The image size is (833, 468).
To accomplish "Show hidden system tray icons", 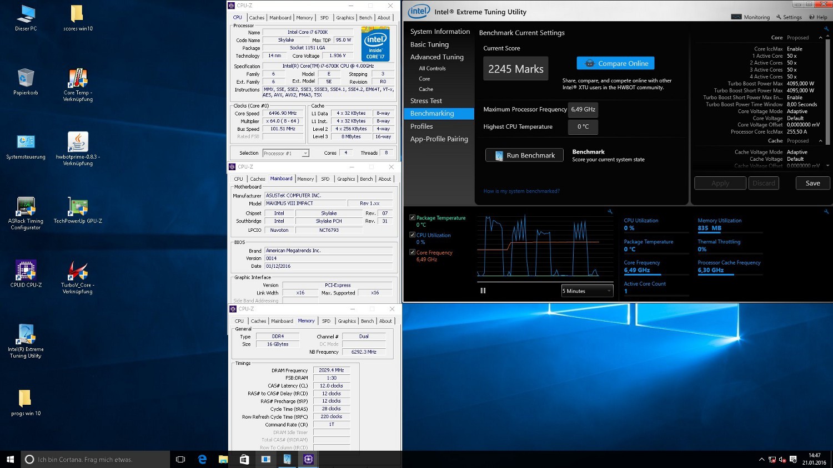I will 761,459.
